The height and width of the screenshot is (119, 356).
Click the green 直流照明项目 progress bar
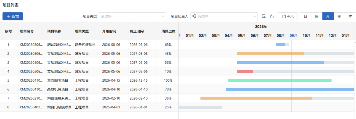click(x=280, y=80)
